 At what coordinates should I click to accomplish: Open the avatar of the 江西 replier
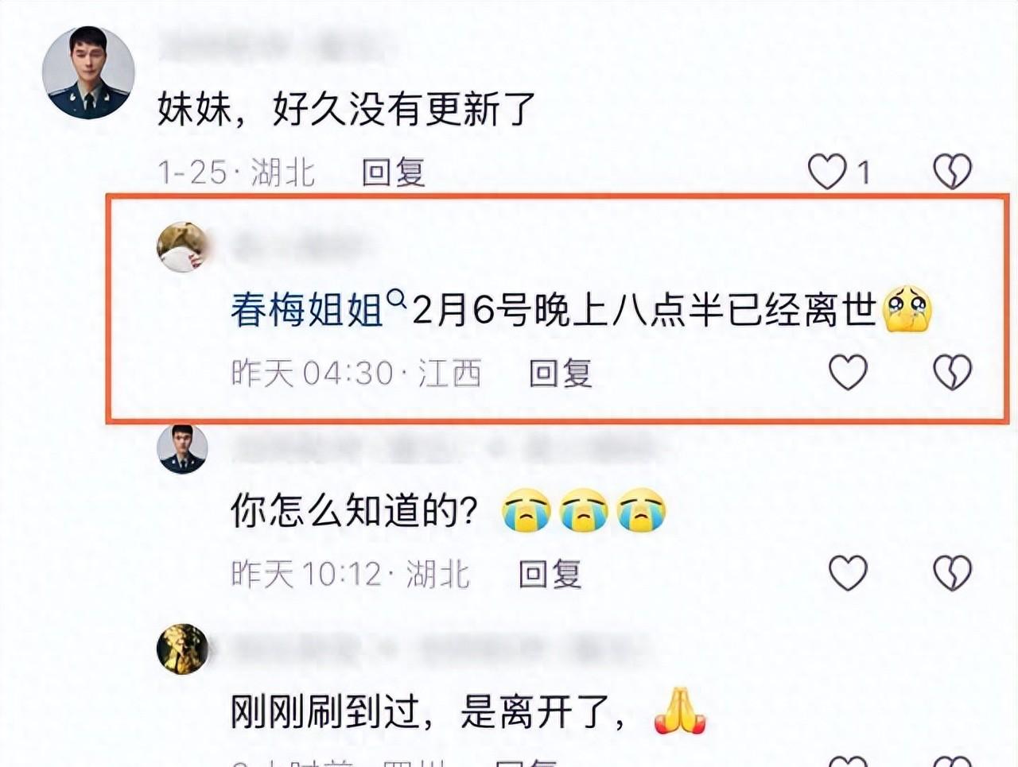(183, 247)
